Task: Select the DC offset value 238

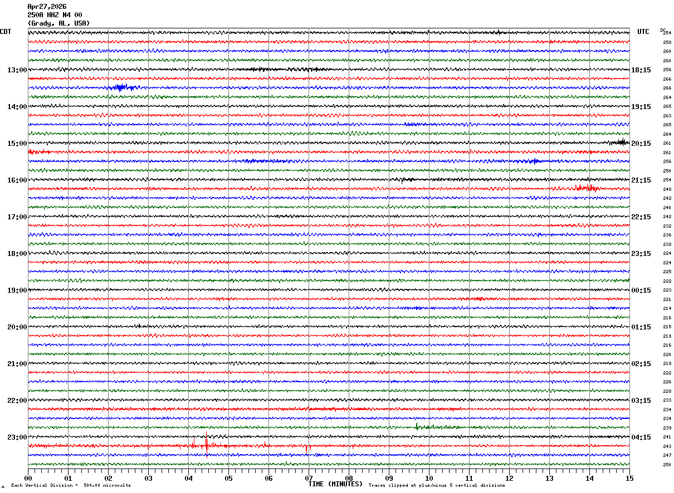Action: pyautogui.click(x=667, y=244)
